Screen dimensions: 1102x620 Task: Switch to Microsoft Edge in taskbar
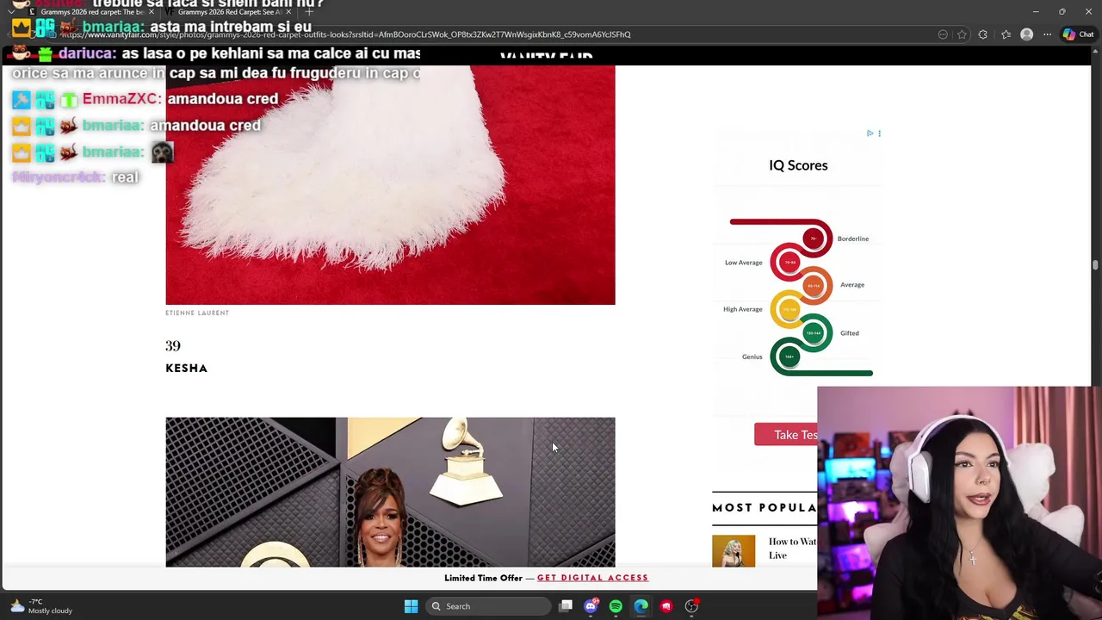[x=641, y=606]
